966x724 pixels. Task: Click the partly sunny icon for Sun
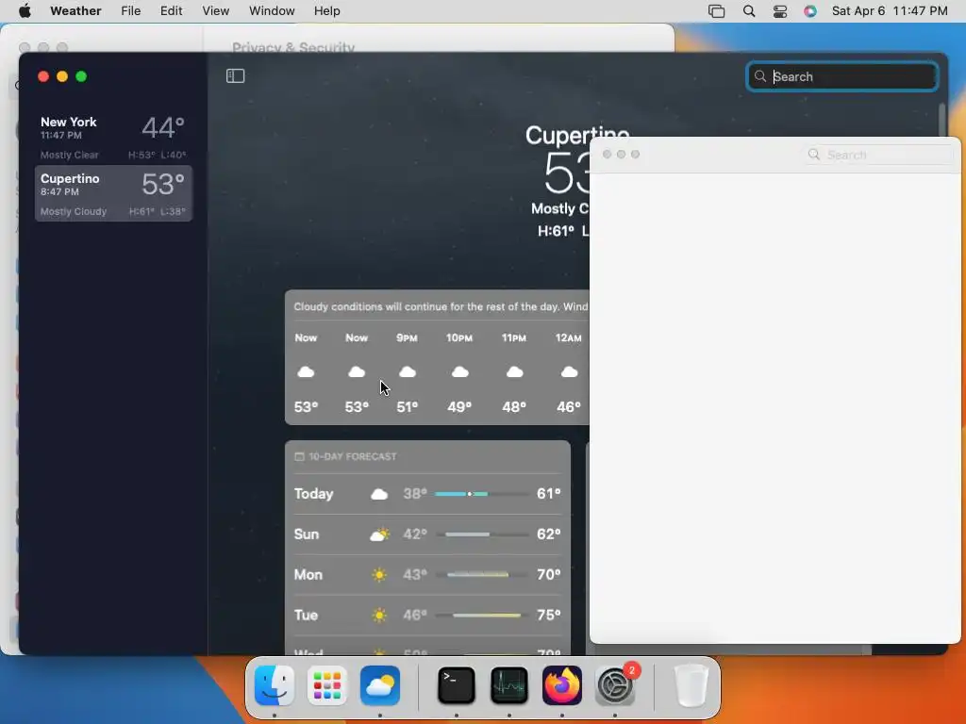coord(379,535)
